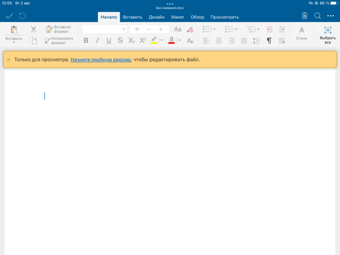Toggle underline formatting
The height and width of the screenshot is (255, 340).
[109, 40]
